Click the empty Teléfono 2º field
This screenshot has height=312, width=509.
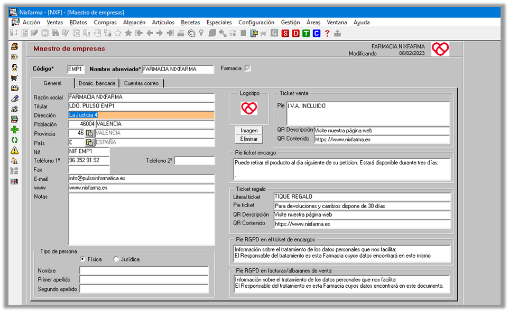coord(195,161)
